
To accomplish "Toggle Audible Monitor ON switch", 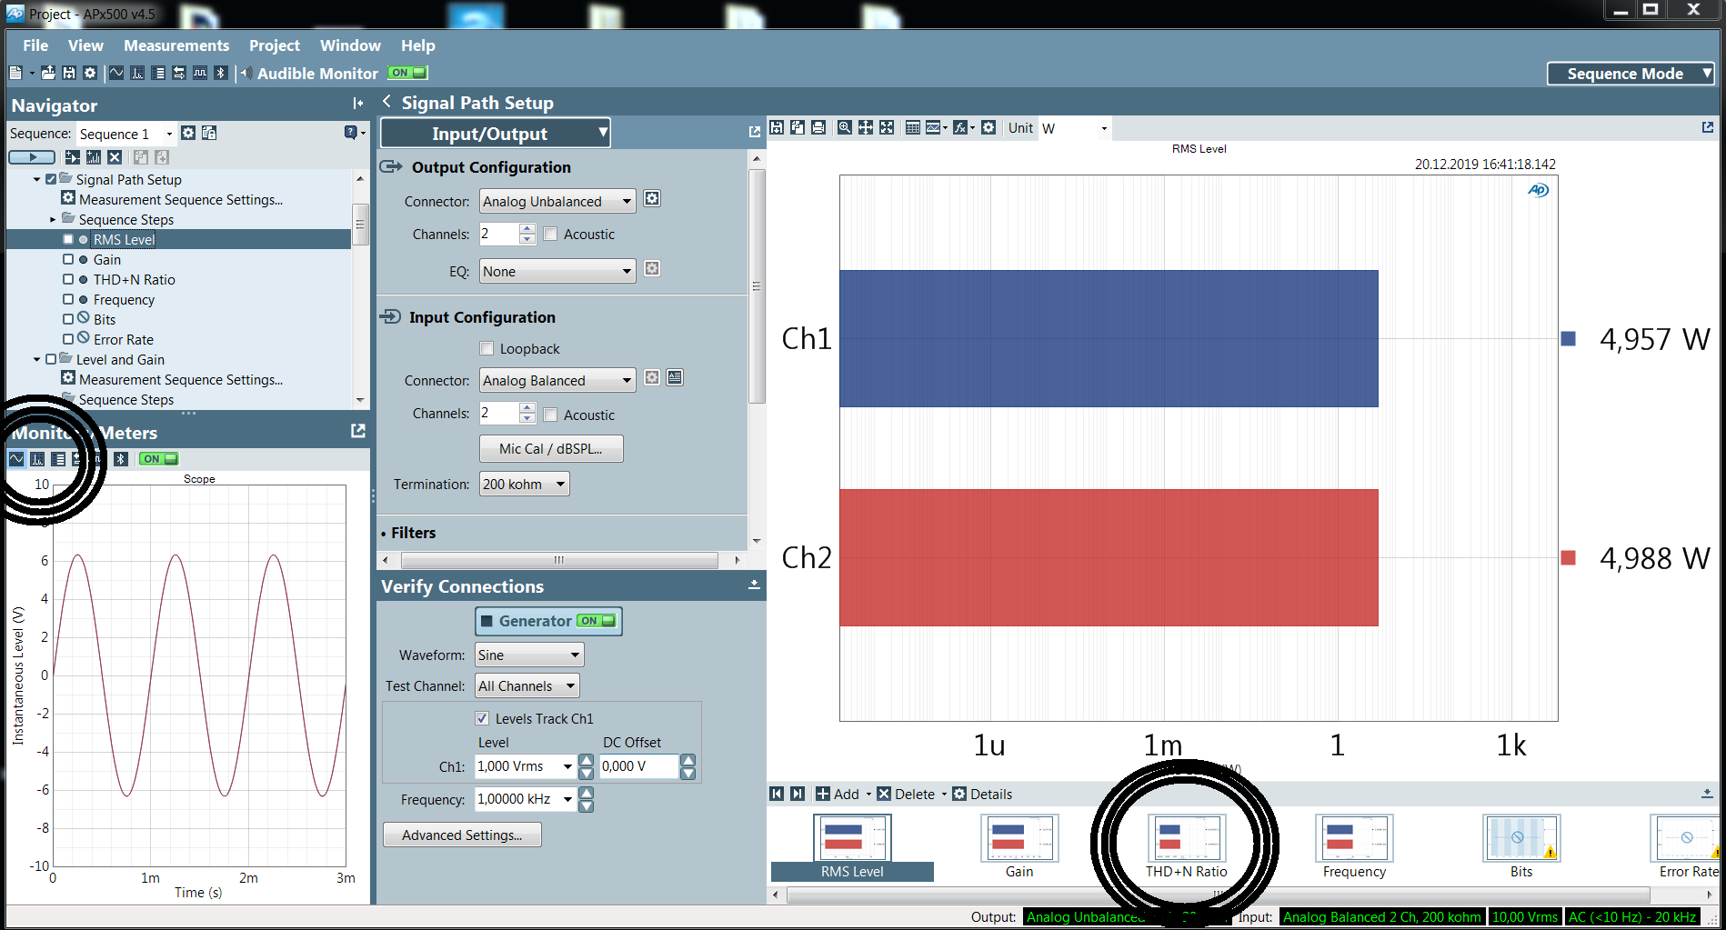I will [x=407, y=73].
